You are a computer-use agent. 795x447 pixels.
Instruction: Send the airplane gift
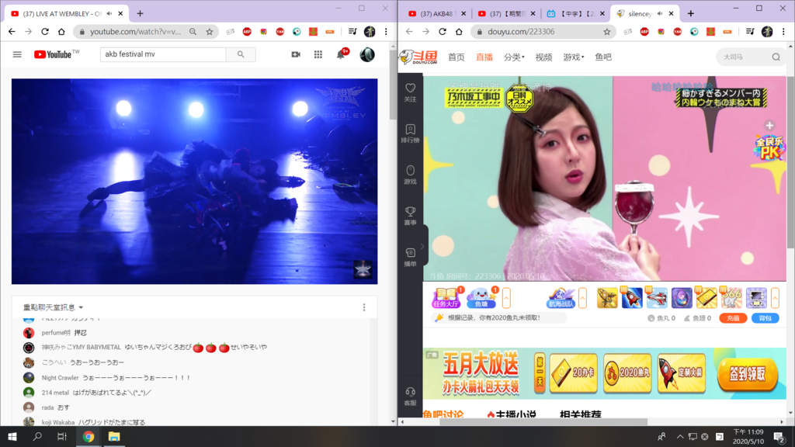point(657,297)
